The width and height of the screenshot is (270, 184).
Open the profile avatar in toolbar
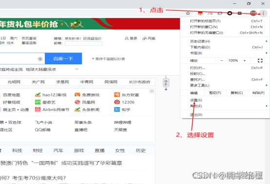(253, 13)
